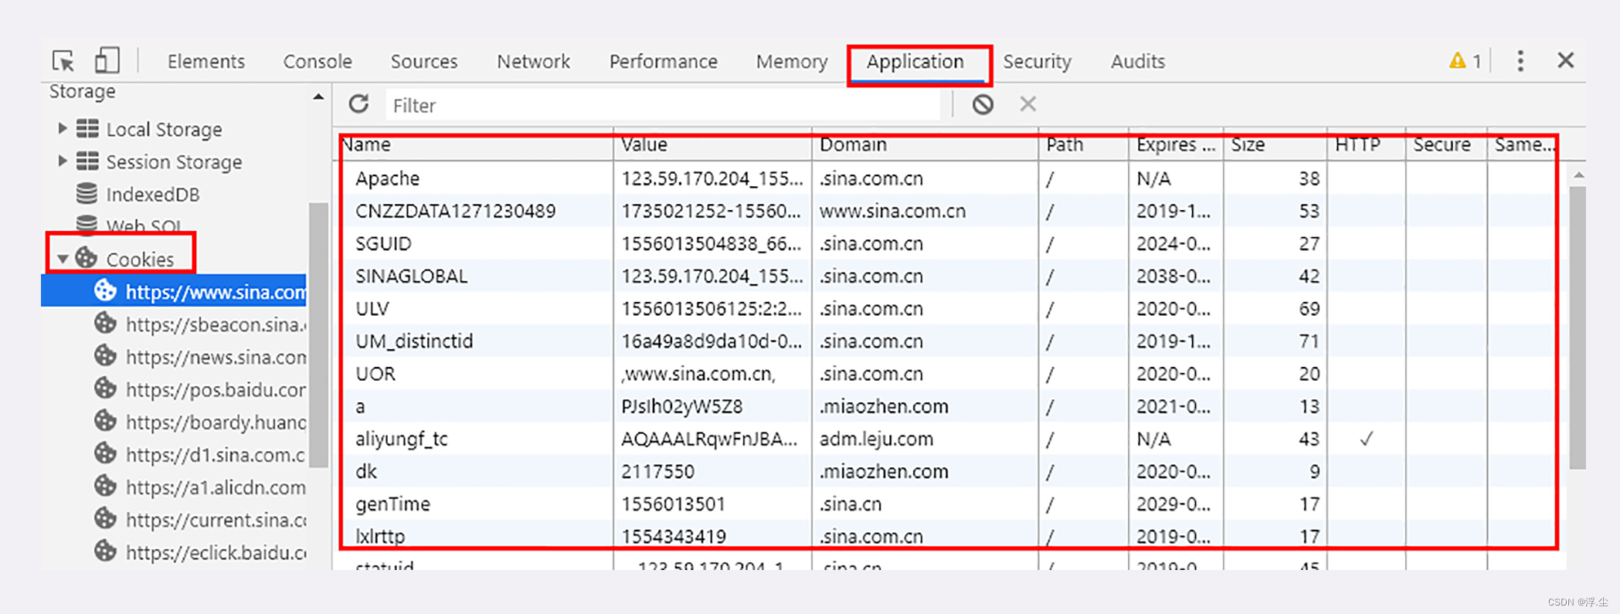
Task: Sort cookies by HTTP column header
Action: pyautogui.click(x=1366, y=144)
